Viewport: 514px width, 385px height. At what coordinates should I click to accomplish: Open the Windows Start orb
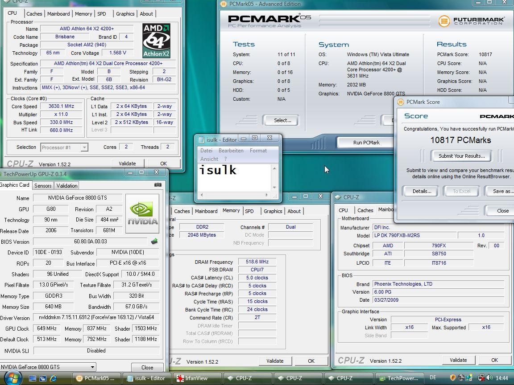(x=12, y=378)
